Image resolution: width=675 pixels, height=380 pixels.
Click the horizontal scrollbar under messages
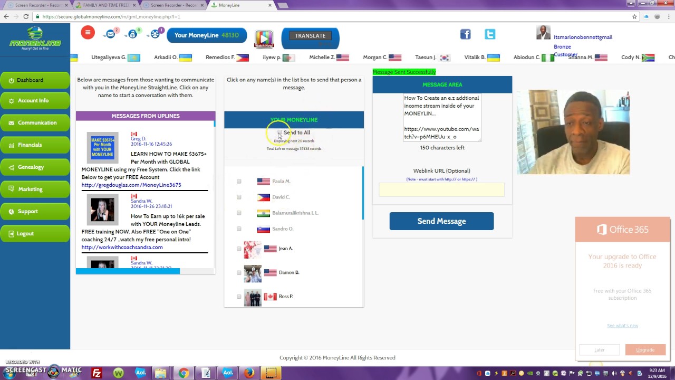(x=128, y=271)
